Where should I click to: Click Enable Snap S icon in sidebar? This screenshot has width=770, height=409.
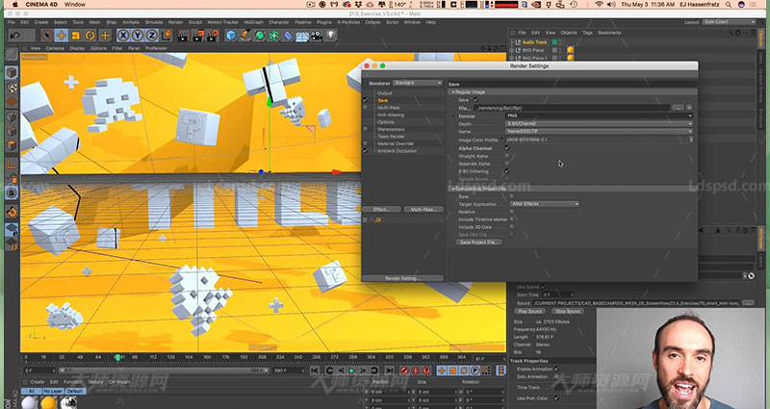(x=12, y=192)
